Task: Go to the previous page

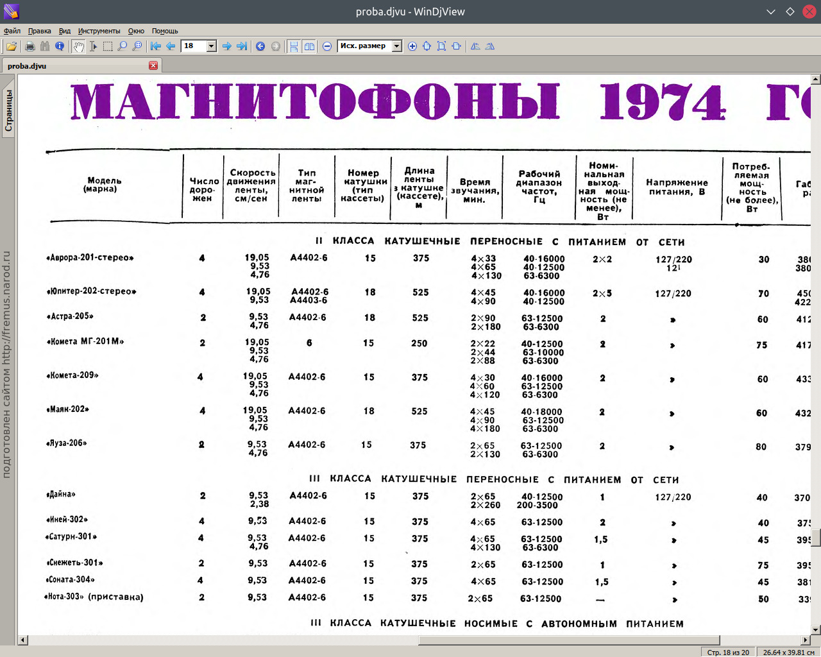Action: click(x=171, y=46)
